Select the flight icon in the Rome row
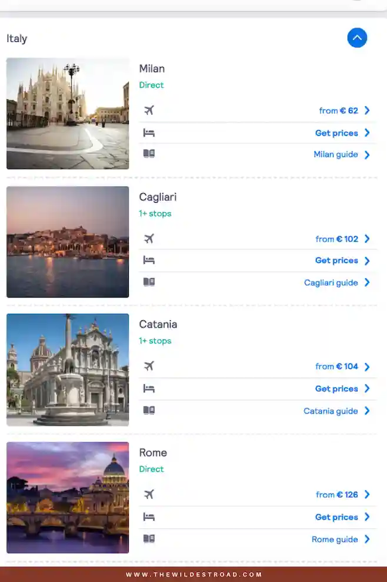The width and height of the screenshot is (387, 582). click(149, 494)
